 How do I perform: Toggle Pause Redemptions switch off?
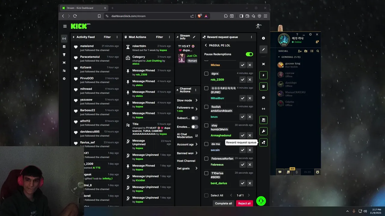click(x=249, y=54)
